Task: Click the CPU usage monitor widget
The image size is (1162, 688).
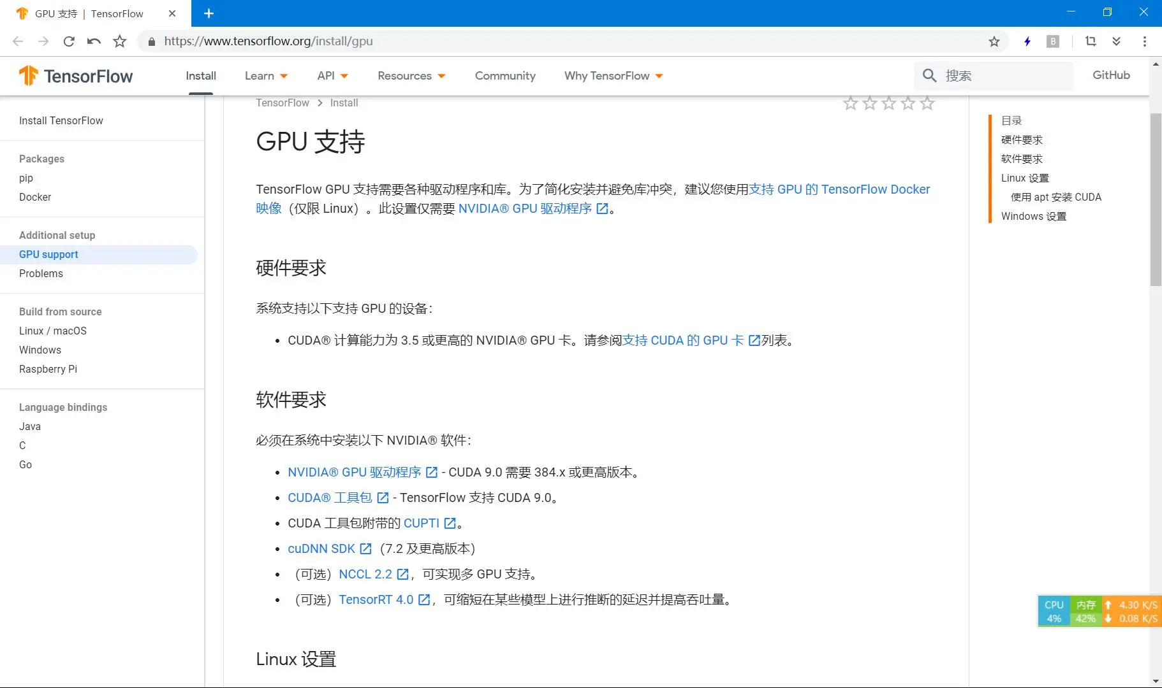Action: (x=1054, y=612)
